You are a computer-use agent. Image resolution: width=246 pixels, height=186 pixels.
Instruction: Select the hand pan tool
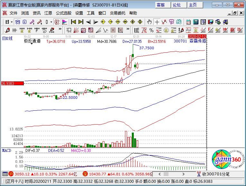[x=149, y=22]
